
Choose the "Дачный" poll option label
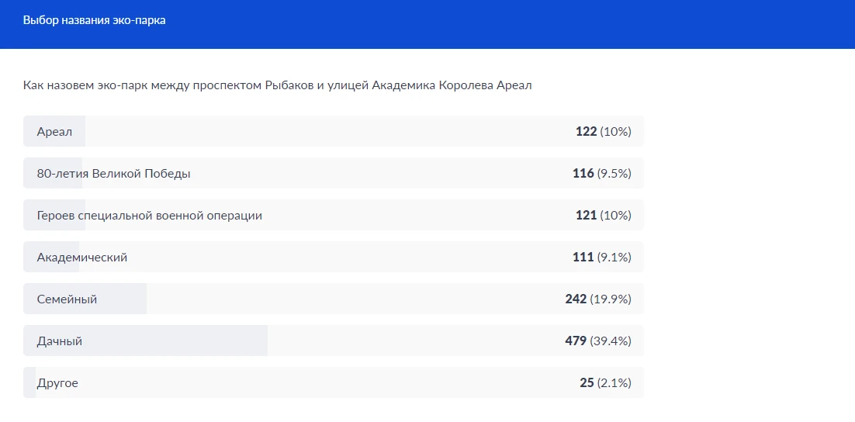tap(59, 341)
